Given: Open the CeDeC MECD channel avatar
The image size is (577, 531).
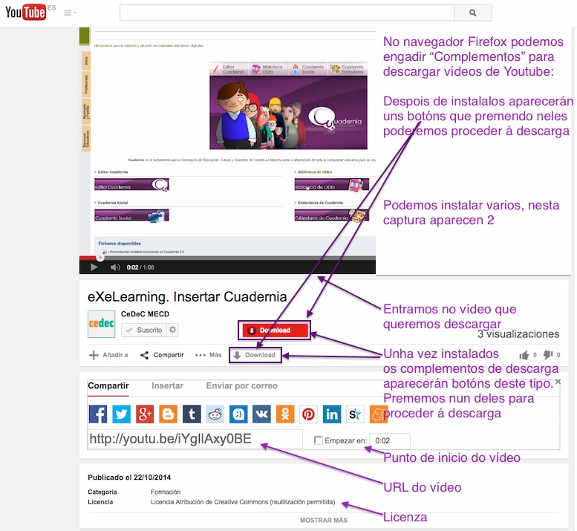Looking at the screenshot, I should (x=101, y=324).
